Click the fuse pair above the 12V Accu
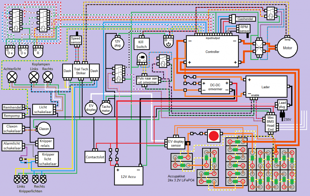Image resolution: width=310 pixels, height=196 pixels. tap(114, 155)
